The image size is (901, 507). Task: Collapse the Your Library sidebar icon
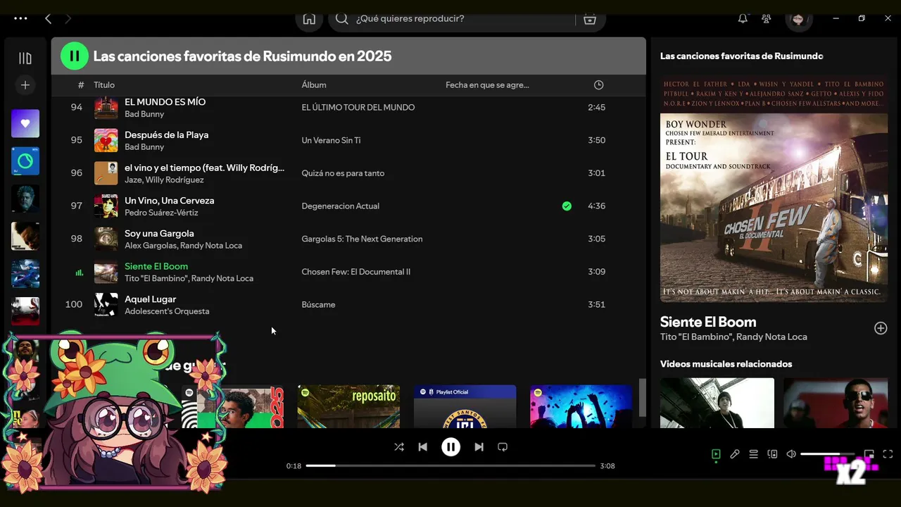(x=25, y=58)
